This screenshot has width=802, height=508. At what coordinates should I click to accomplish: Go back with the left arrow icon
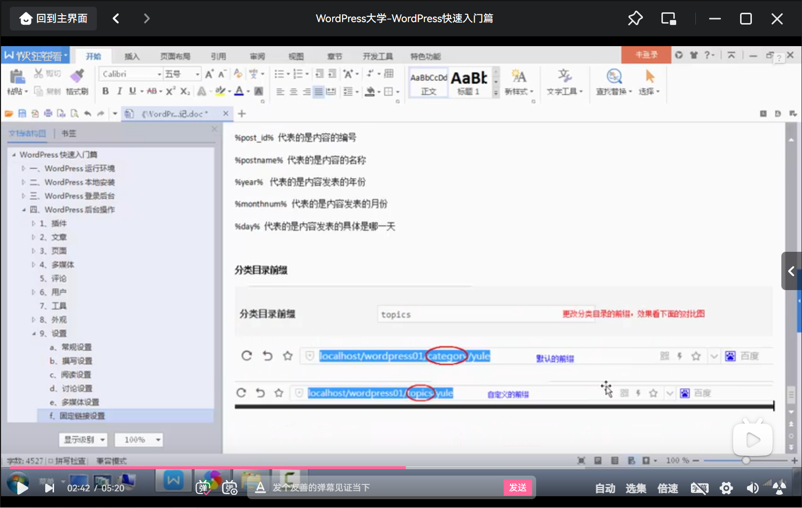click(x=116, y=19)
